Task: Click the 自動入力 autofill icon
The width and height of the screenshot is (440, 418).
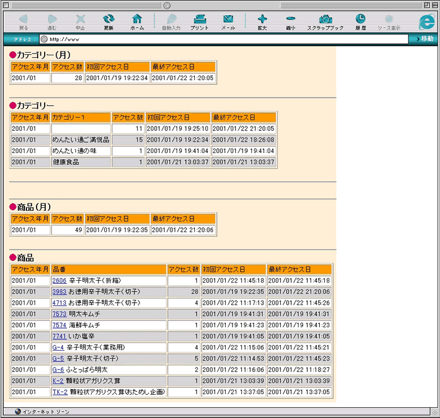Action: pyautogui.click(x=171, y=22)
